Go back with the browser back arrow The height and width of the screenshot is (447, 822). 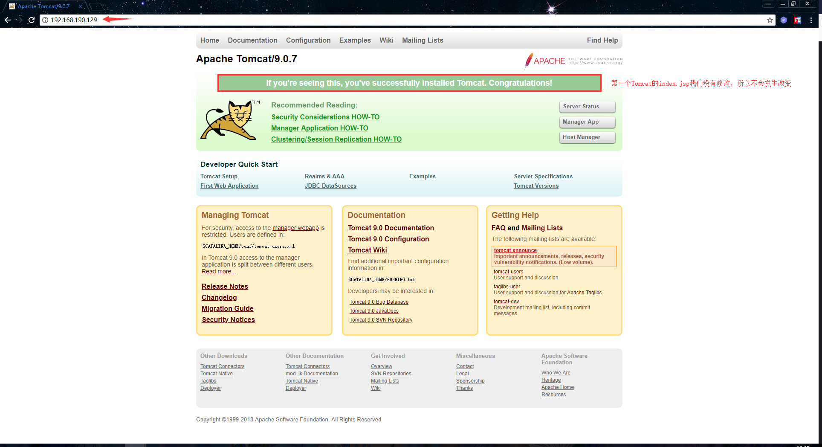8,20
